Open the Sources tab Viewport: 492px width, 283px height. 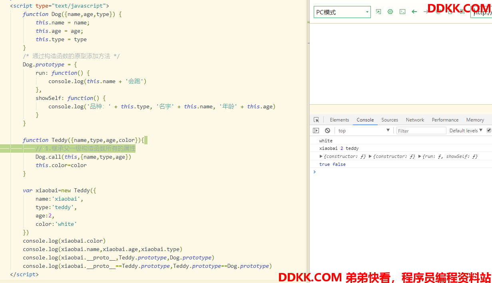pyautogui.click(x=390, y=120)
